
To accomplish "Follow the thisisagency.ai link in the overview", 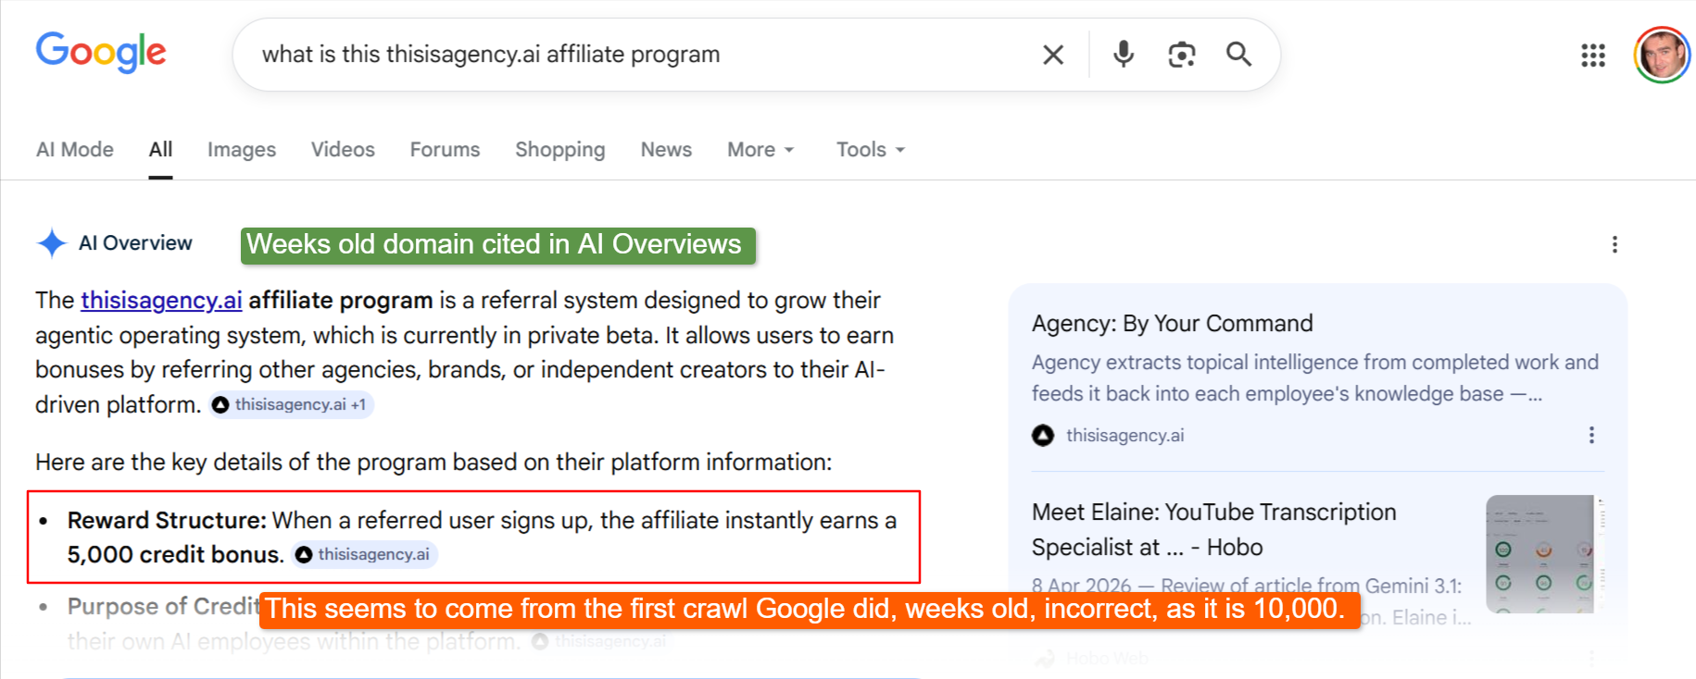I will (161, 300).
